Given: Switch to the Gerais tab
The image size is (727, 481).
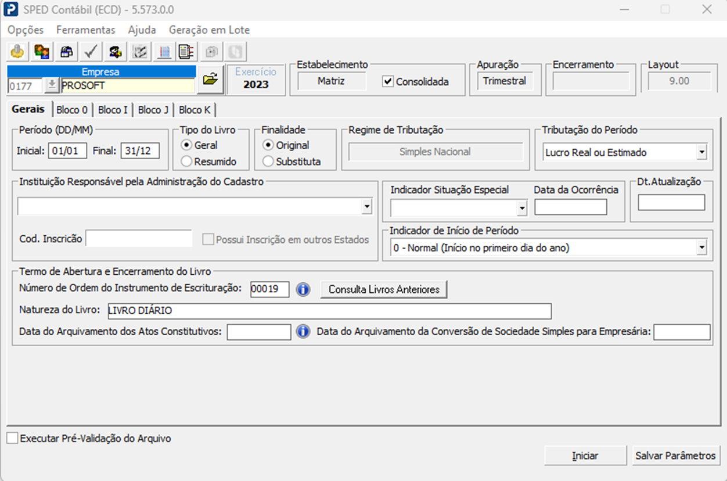Looking at the screenshot, I should [x=28, y=109].
